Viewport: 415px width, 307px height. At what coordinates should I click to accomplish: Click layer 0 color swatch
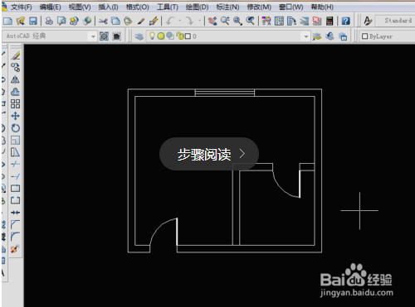(188, 36)
